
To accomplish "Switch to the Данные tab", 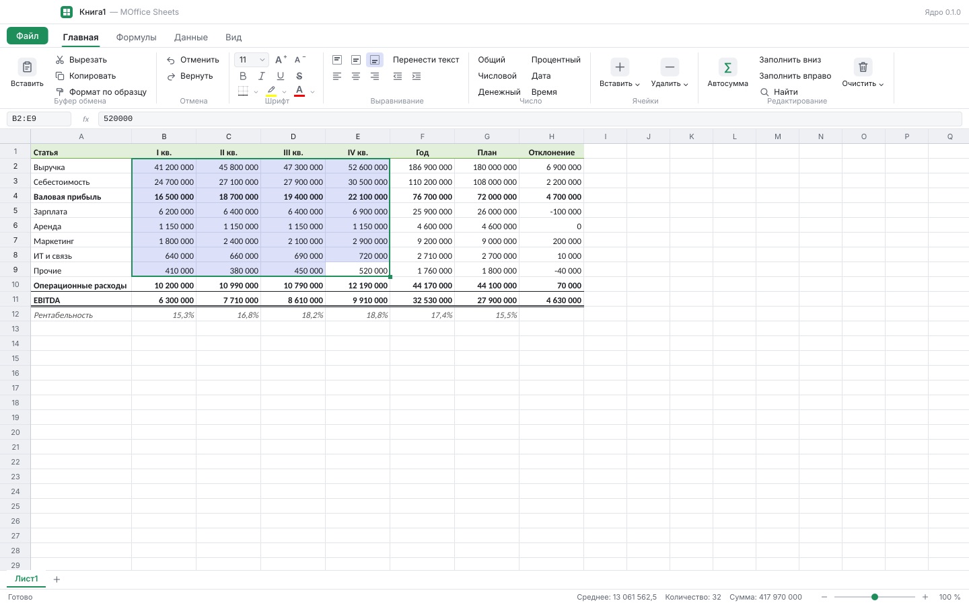I will coord(191,38).
